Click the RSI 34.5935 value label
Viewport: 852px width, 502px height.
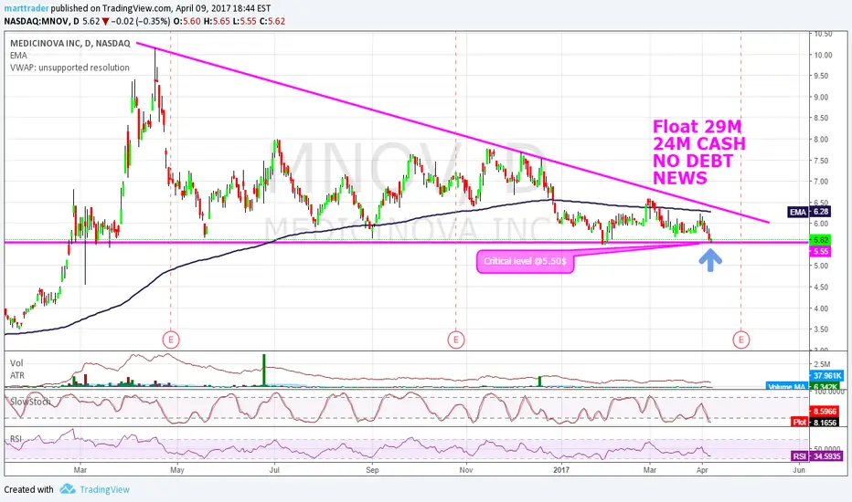(817, 456)
